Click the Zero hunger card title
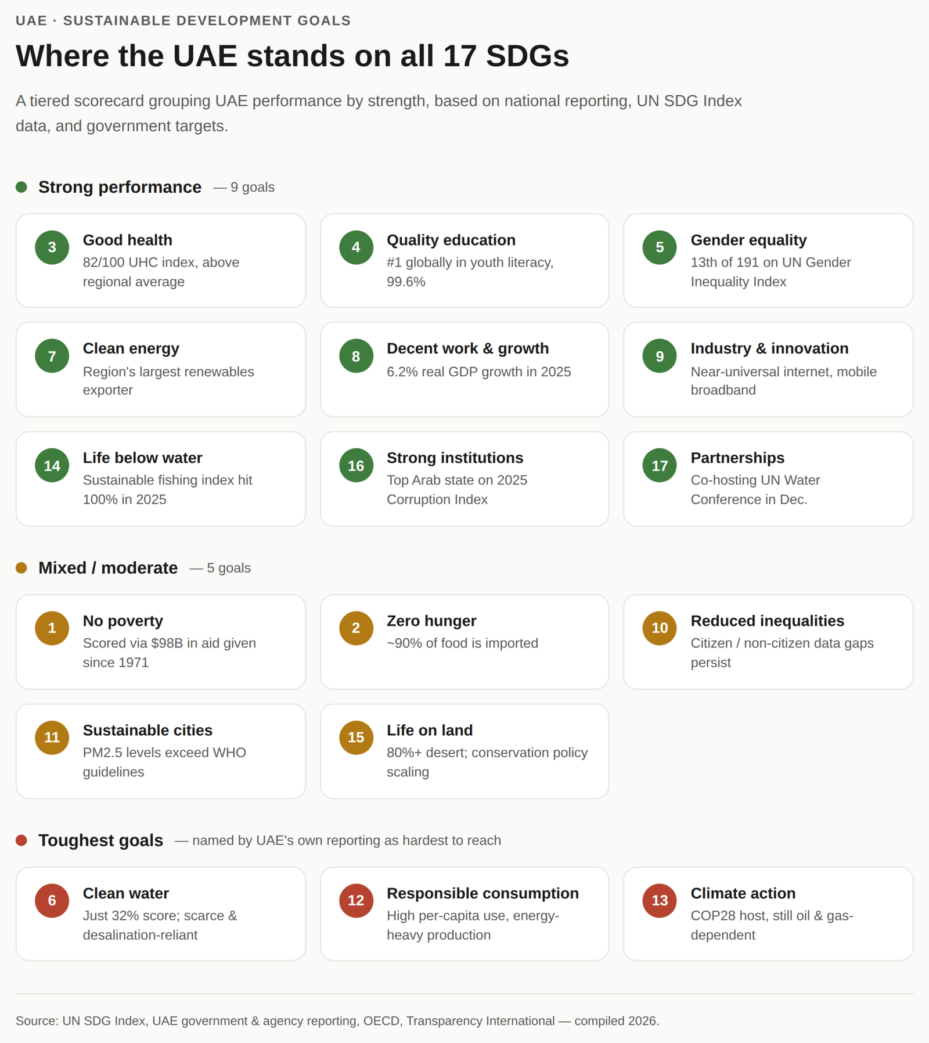Viewport: 929px width, 1043px height. point(431,621)
